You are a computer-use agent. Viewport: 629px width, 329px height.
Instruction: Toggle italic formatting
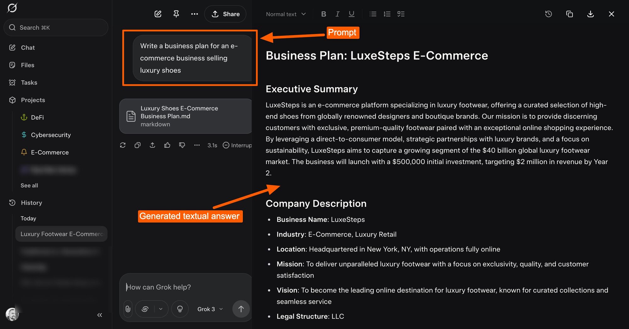(337, 14)
